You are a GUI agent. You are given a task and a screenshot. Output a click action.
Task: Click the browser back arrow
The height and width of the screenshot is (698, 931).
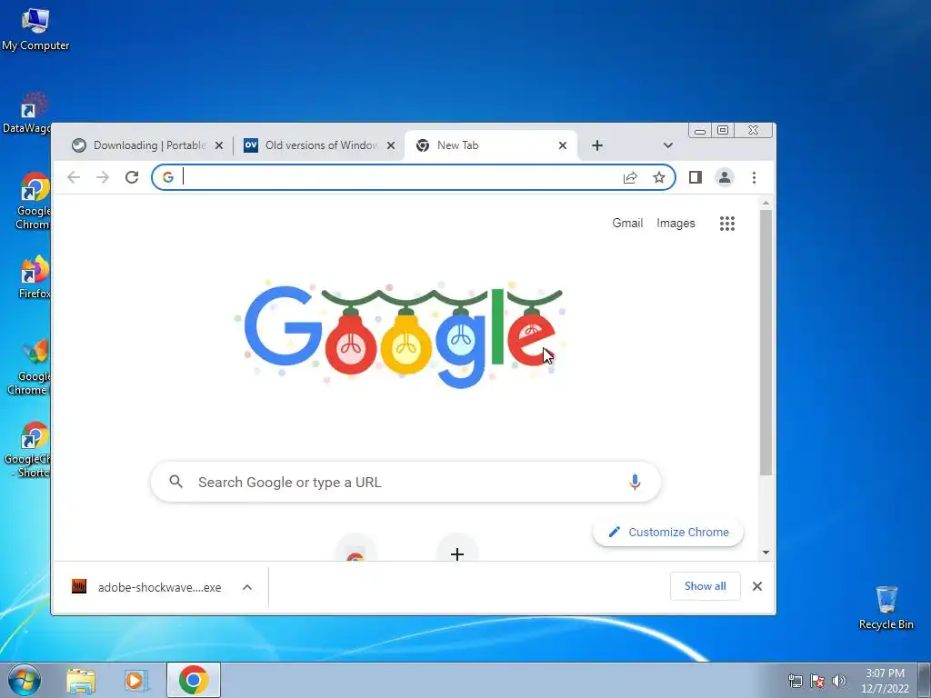click(x=74, y=177)
